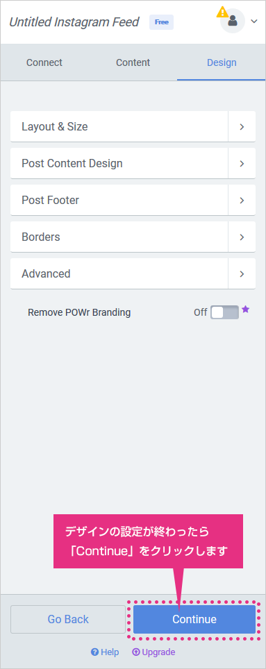Toggle Remove POWr Branding switch
This screenshot has height=669, width=266.
pos(224,312)
